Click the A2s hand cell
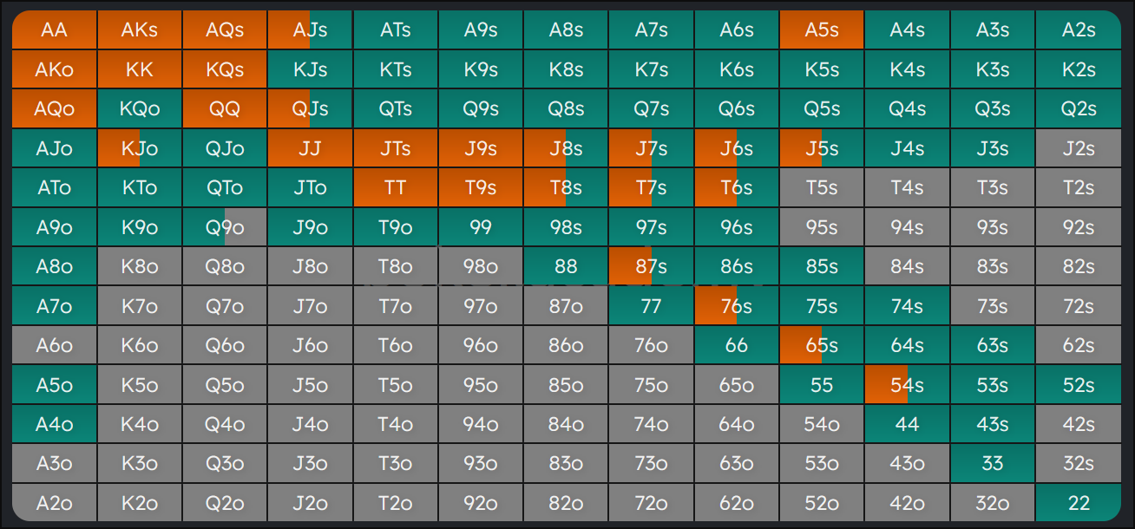The width and height of the screenshot is (1135, 529). tap(1078, 29)
